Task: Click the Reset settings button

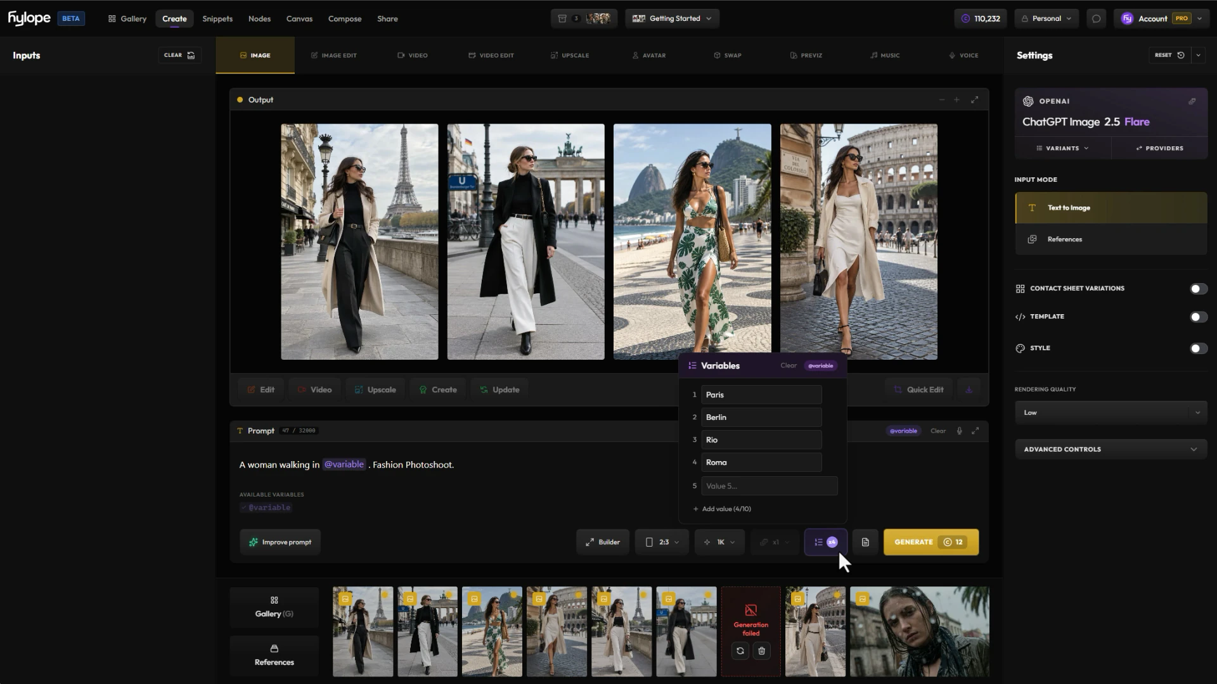Action: tap(1169, 55)
